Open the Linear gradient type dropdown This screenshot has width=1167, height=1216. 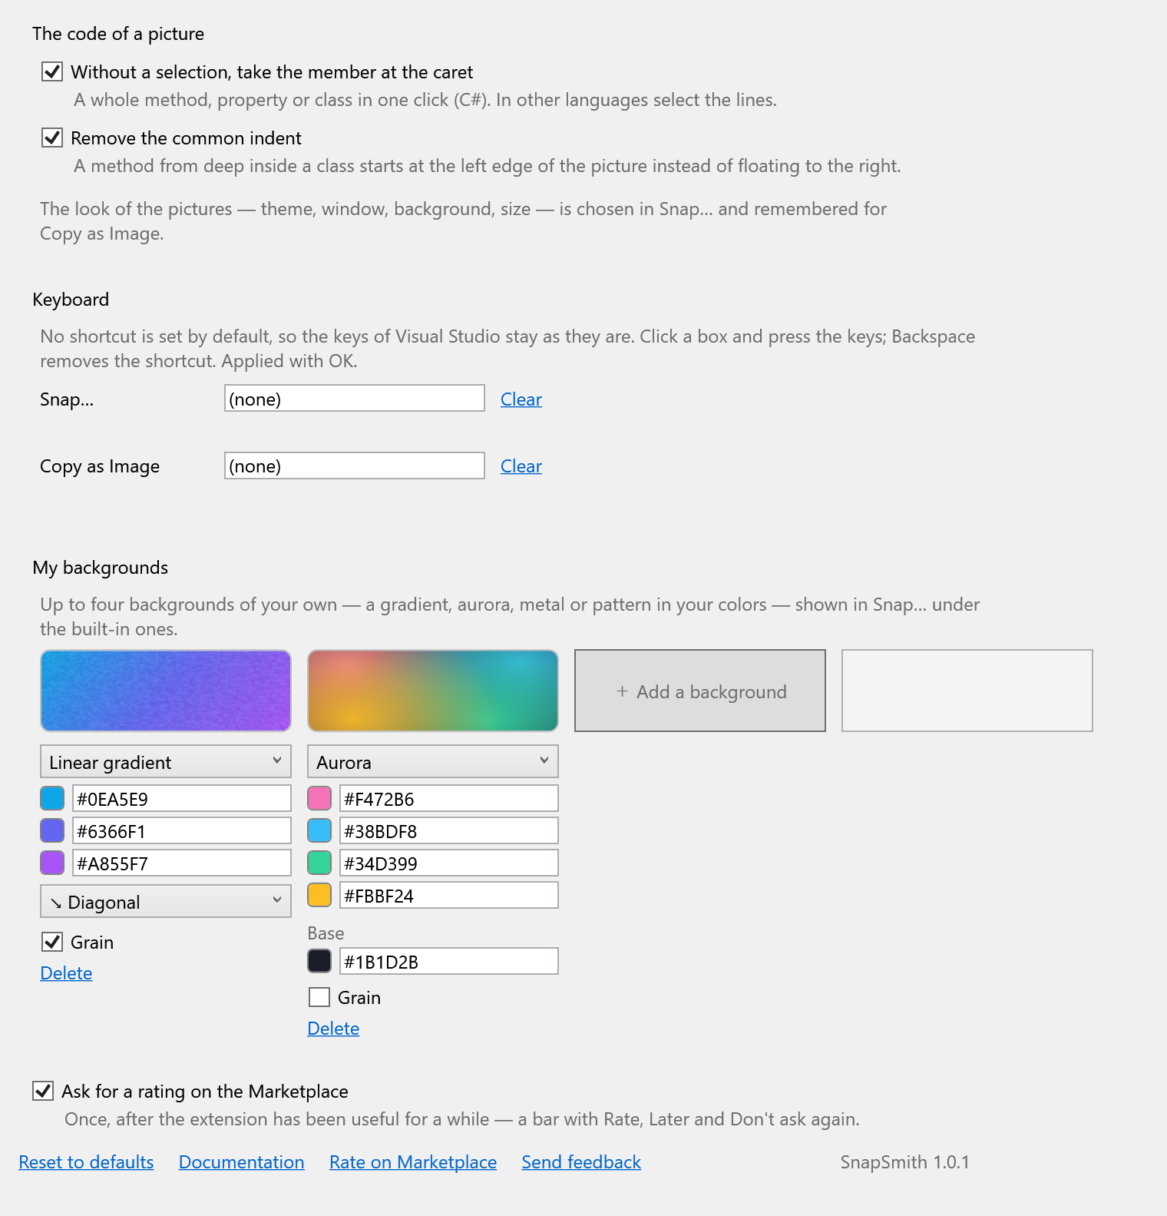166,762
